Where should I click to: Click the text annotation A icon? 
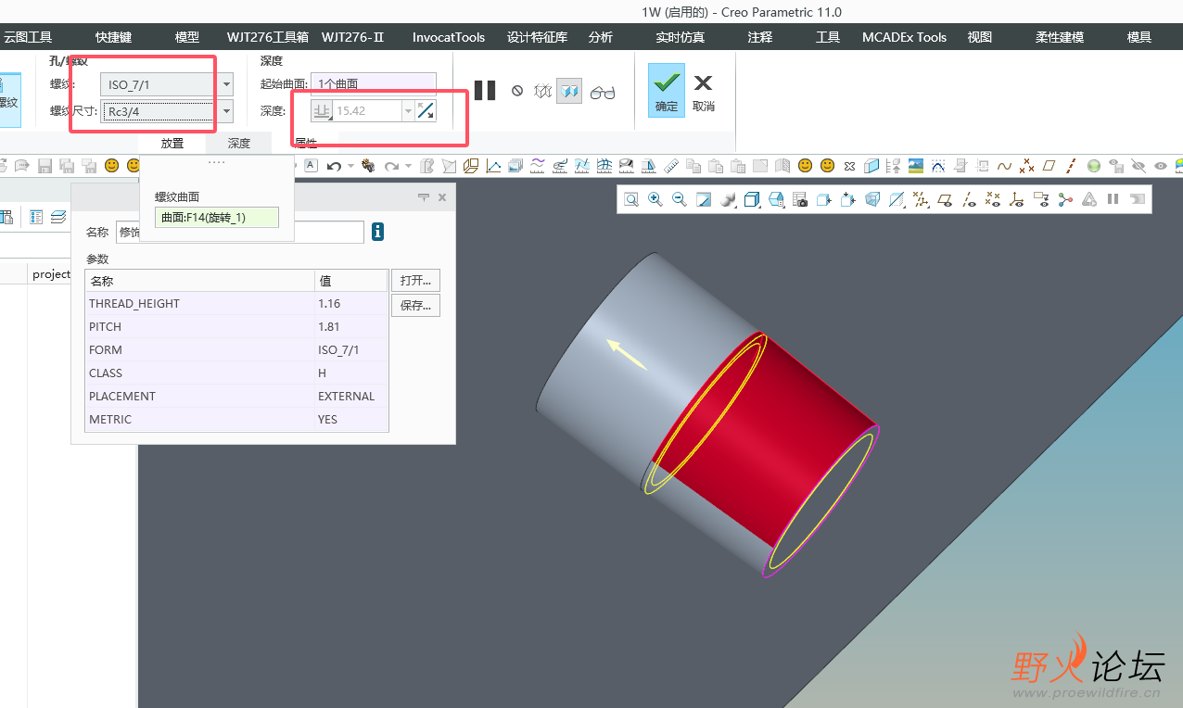tap(311, 166)
